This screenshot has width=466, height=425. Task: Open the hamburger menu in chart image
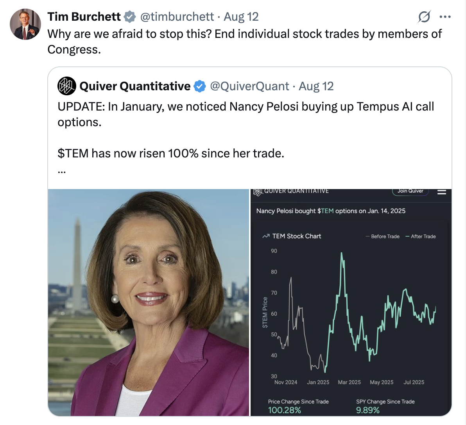tap(442, 192)
